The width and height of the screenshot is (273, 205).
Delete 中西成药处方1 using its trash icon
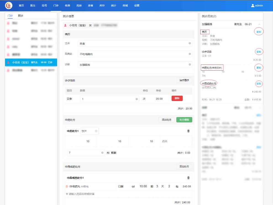click(x=188, y=178)
